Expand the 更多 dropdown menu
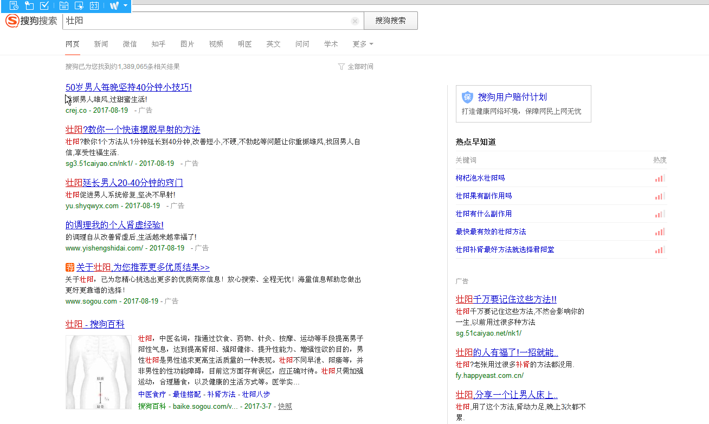The height and width of the screenshot is (424, 709). pyautogui.click(x=363, y=44)
